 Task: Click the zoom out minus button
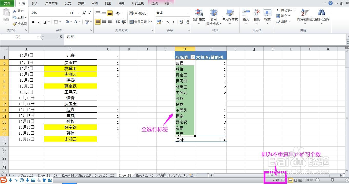tap(317, 180)
